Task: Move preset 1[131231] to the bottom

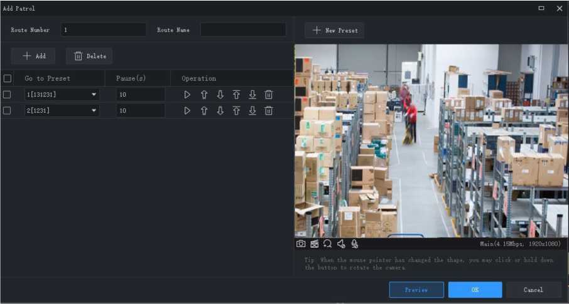Action: [252, 95]
